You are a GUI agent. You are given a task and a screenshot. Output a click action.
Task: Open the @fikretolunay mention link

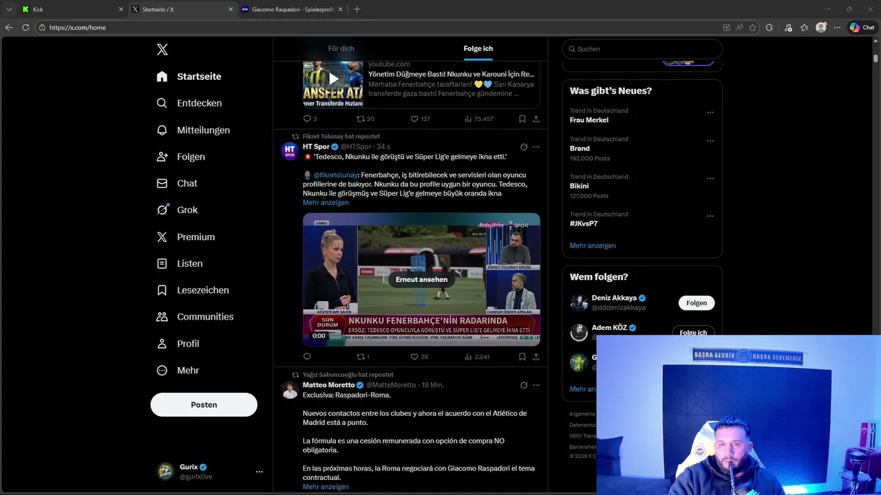[x=335, y=175]
